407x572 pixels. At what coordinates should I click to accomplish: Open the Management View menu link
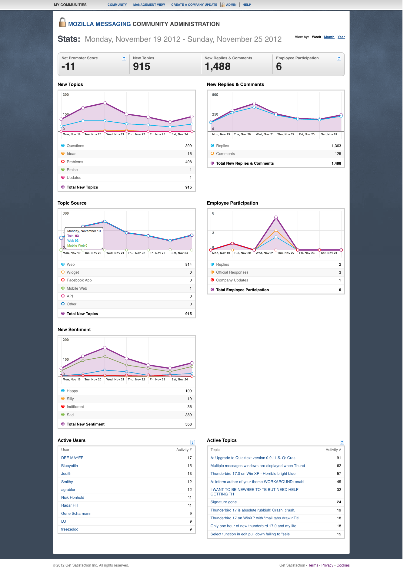pyautogui.click(x=149, y=5)
